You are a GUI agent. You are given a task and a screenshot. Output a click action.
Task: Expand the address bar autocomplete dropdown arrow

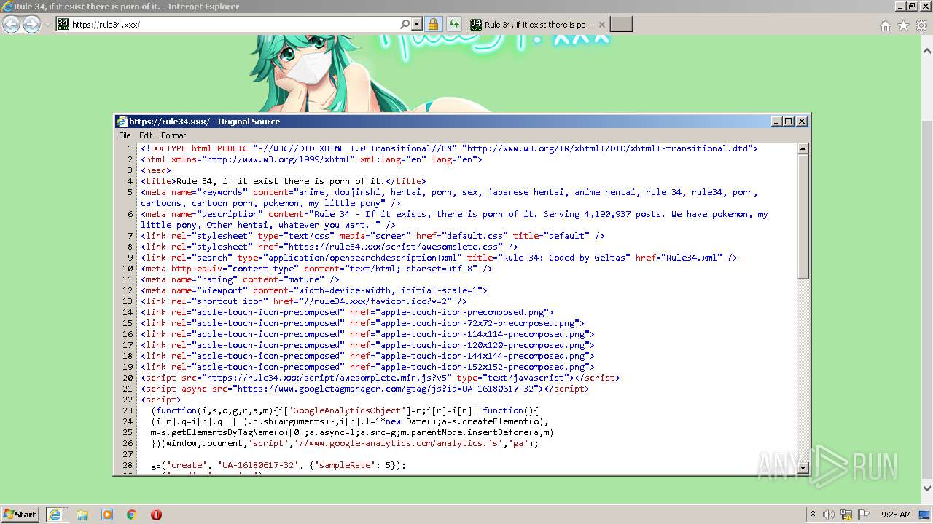point(417,24)
